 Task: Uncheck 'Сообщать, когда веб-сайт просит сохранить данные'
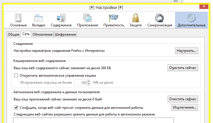16,108
